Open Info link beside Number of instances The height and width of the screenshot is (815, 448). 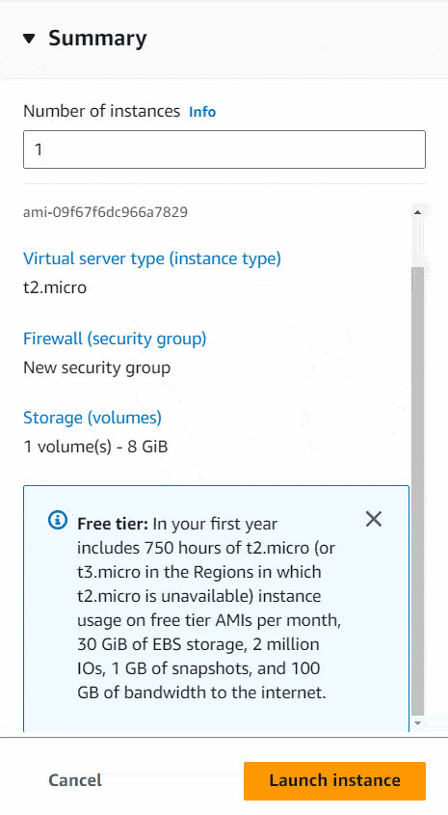(x=202, y=112)
